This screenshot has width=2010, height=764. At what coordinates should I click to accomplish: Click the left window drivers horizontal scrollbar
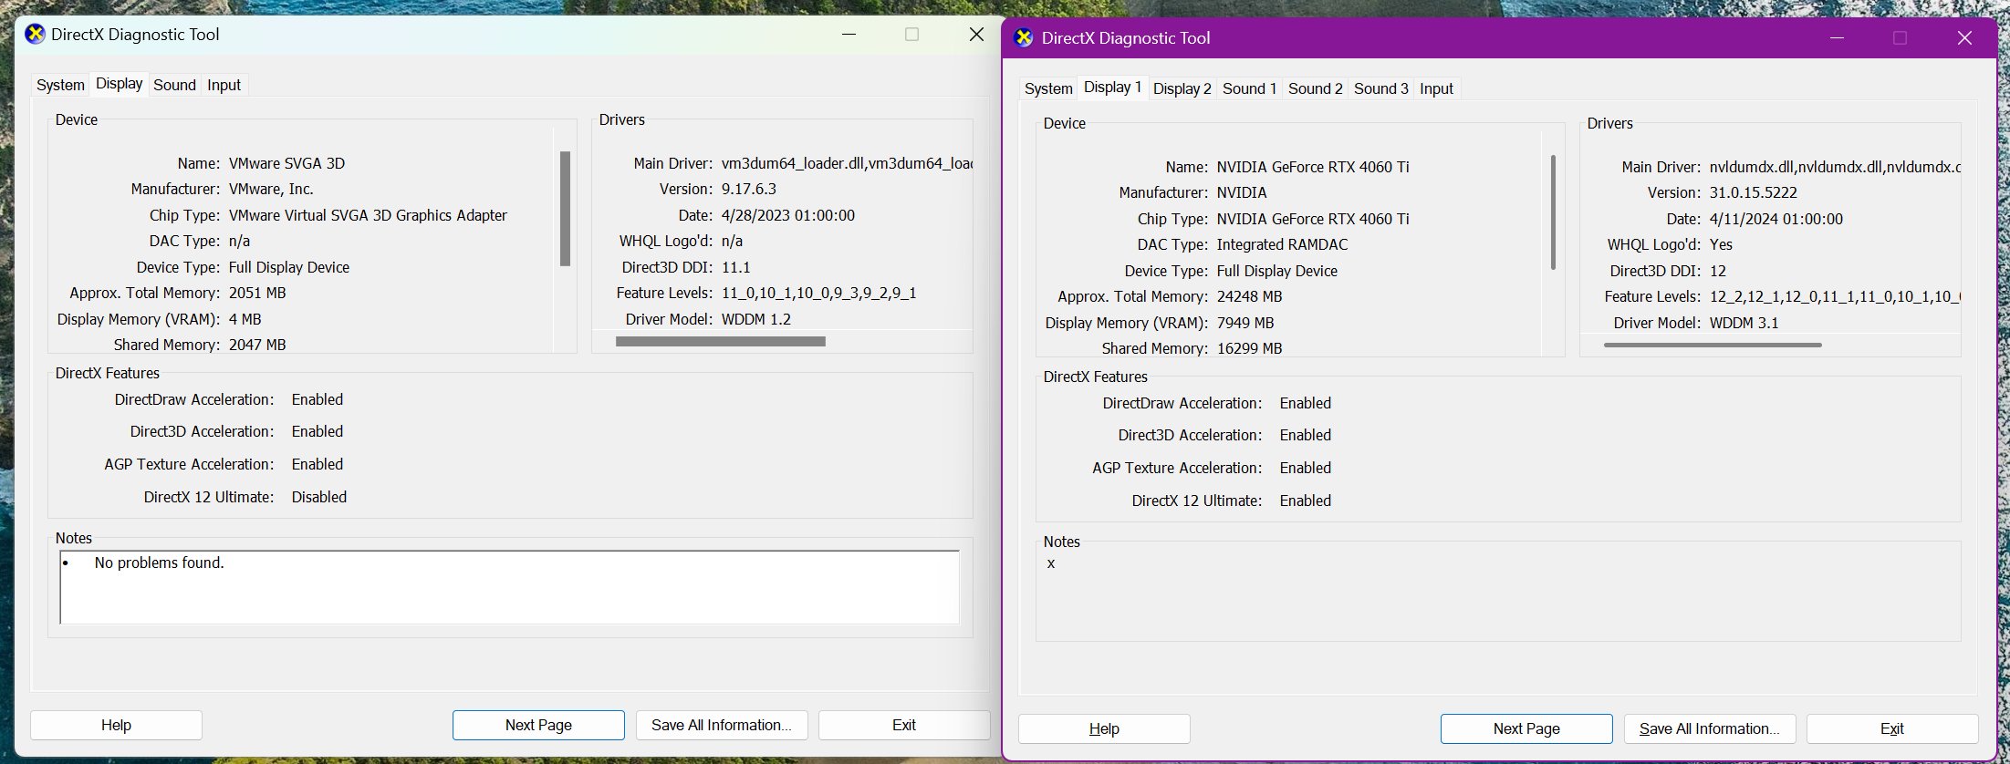(720, 341)
